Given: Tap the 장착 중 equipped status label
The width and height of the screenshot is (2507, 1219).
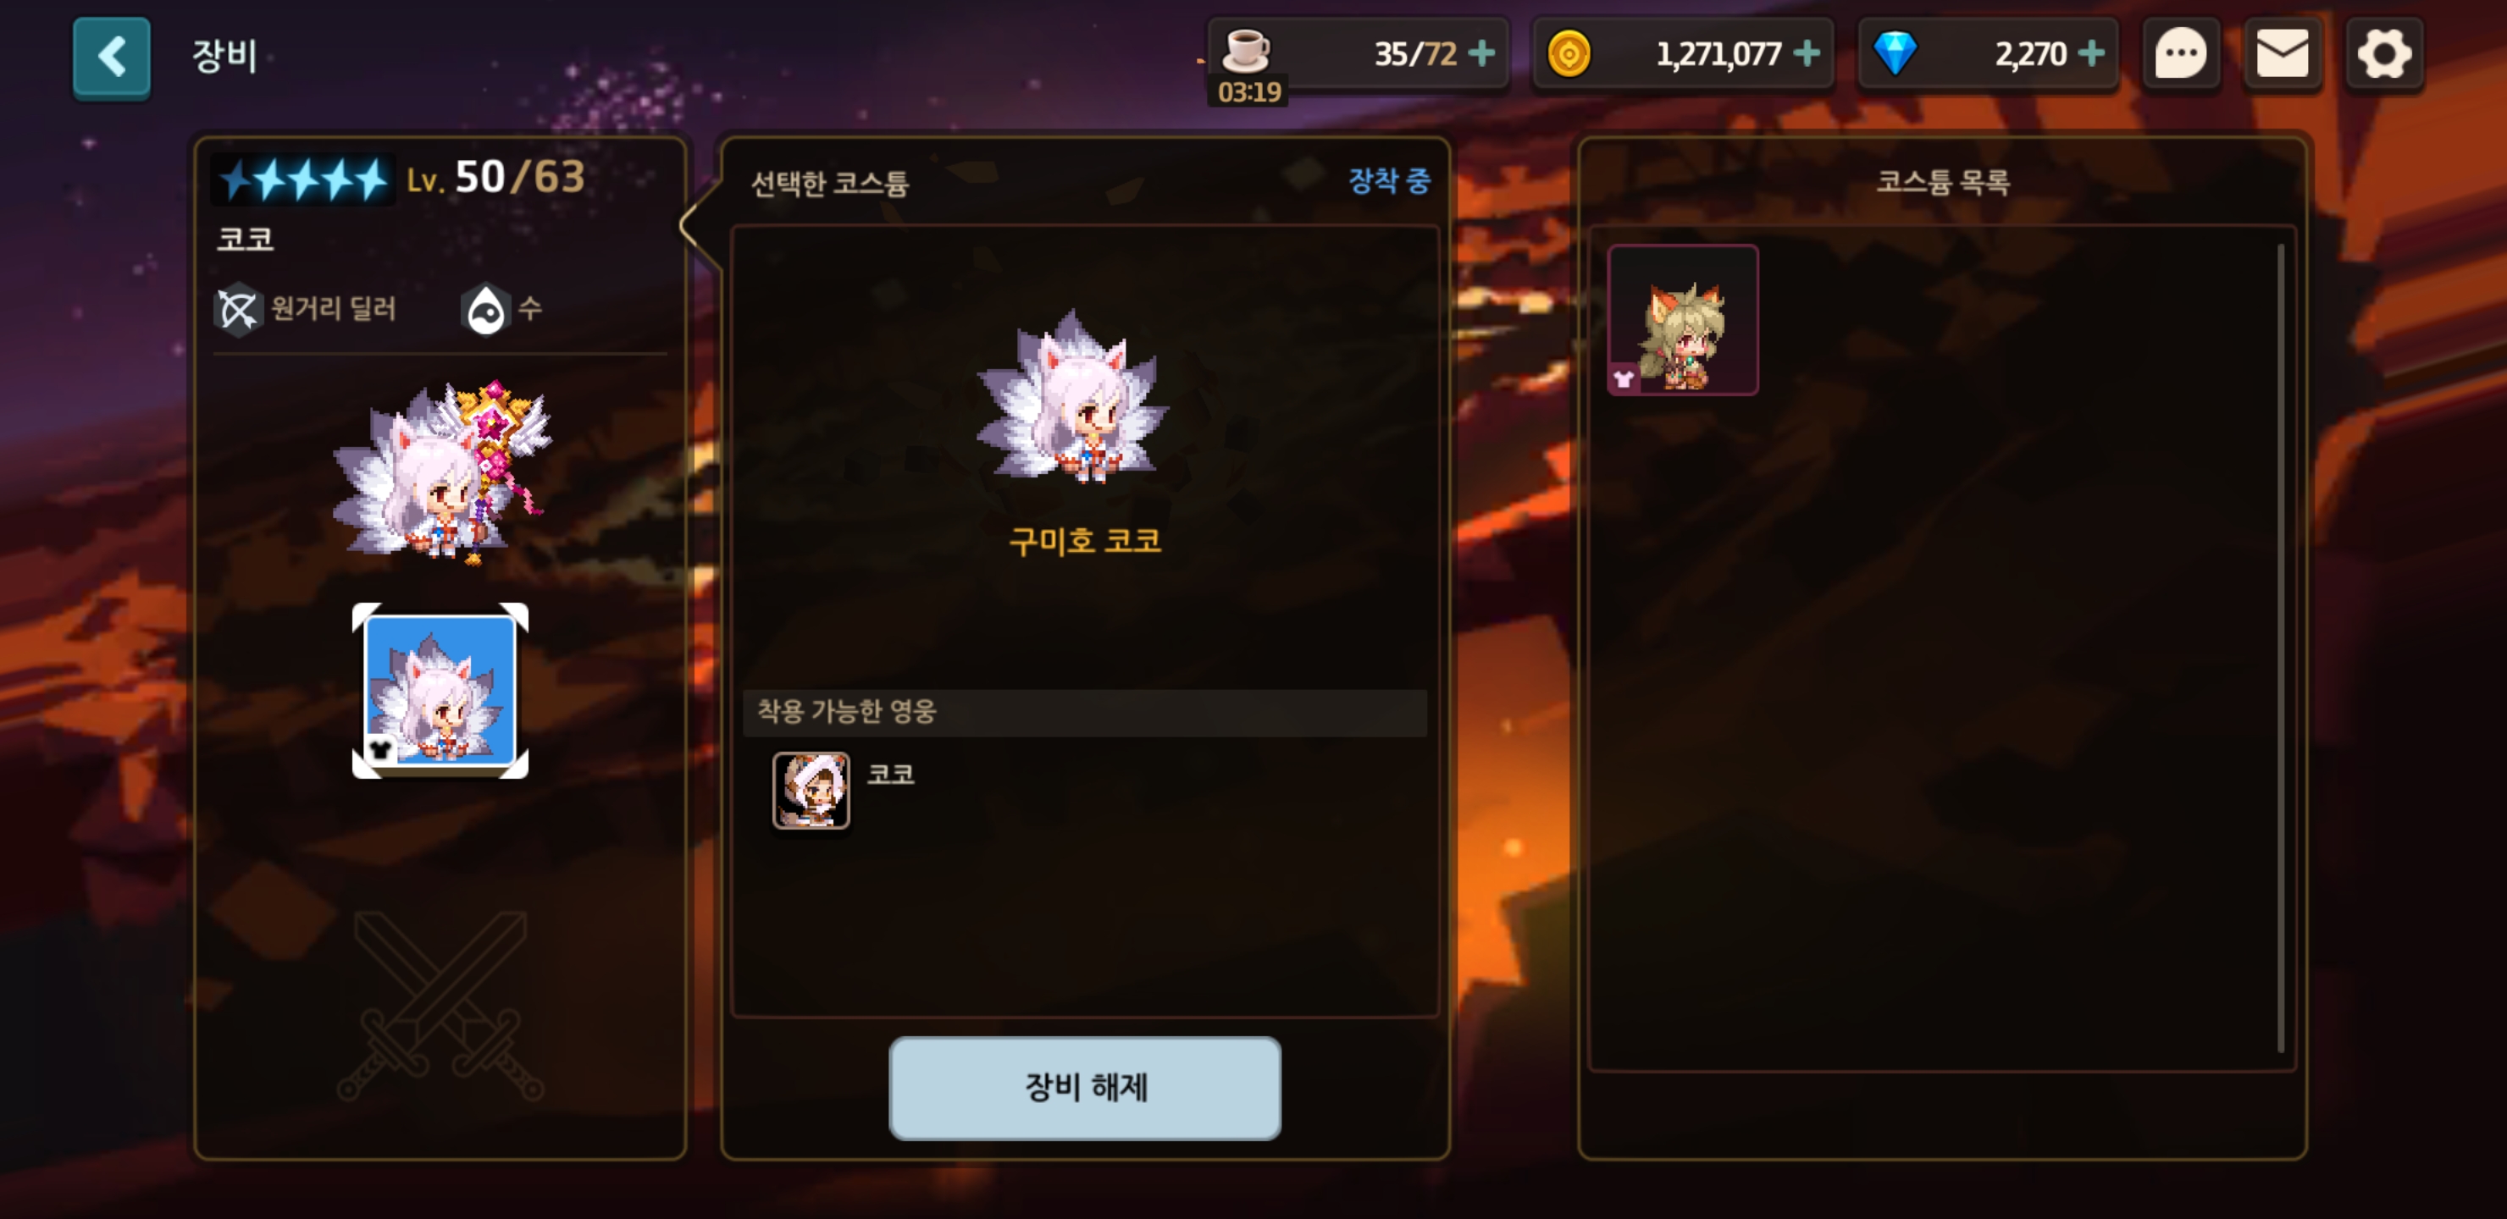Looking at the screenshot, I should click(1389, 181).
